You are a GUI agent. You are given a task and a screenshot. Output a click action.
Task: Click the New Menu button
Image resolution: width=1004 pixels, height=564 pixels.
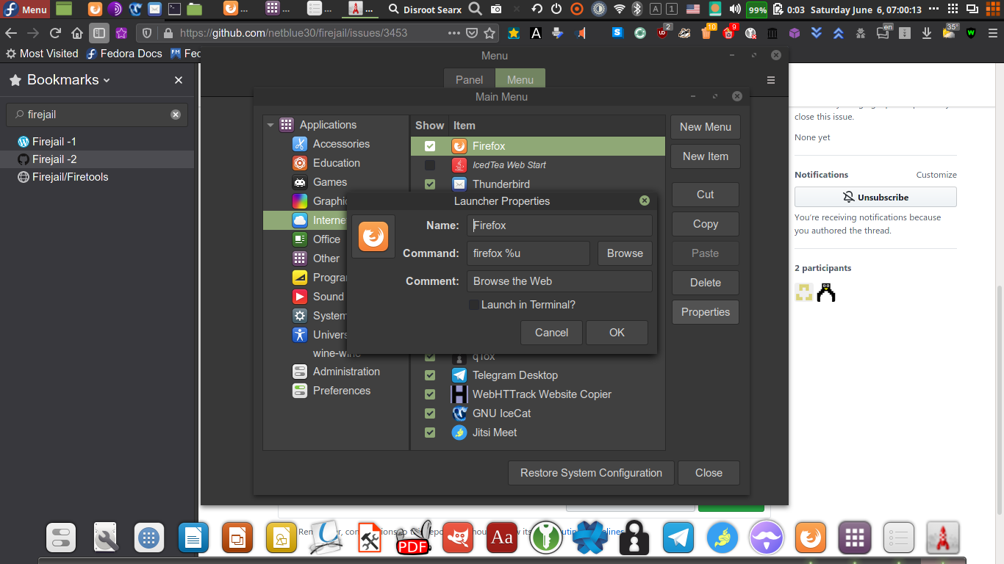point(706,127)
